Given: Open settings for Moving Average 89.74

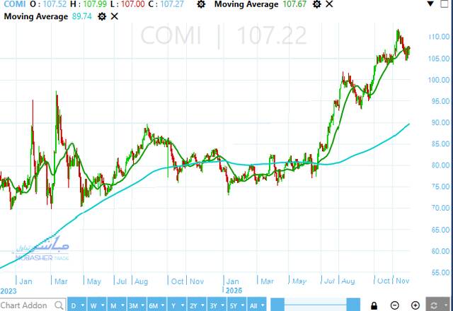Looking at the screenshot, I should tap(103, 16).
